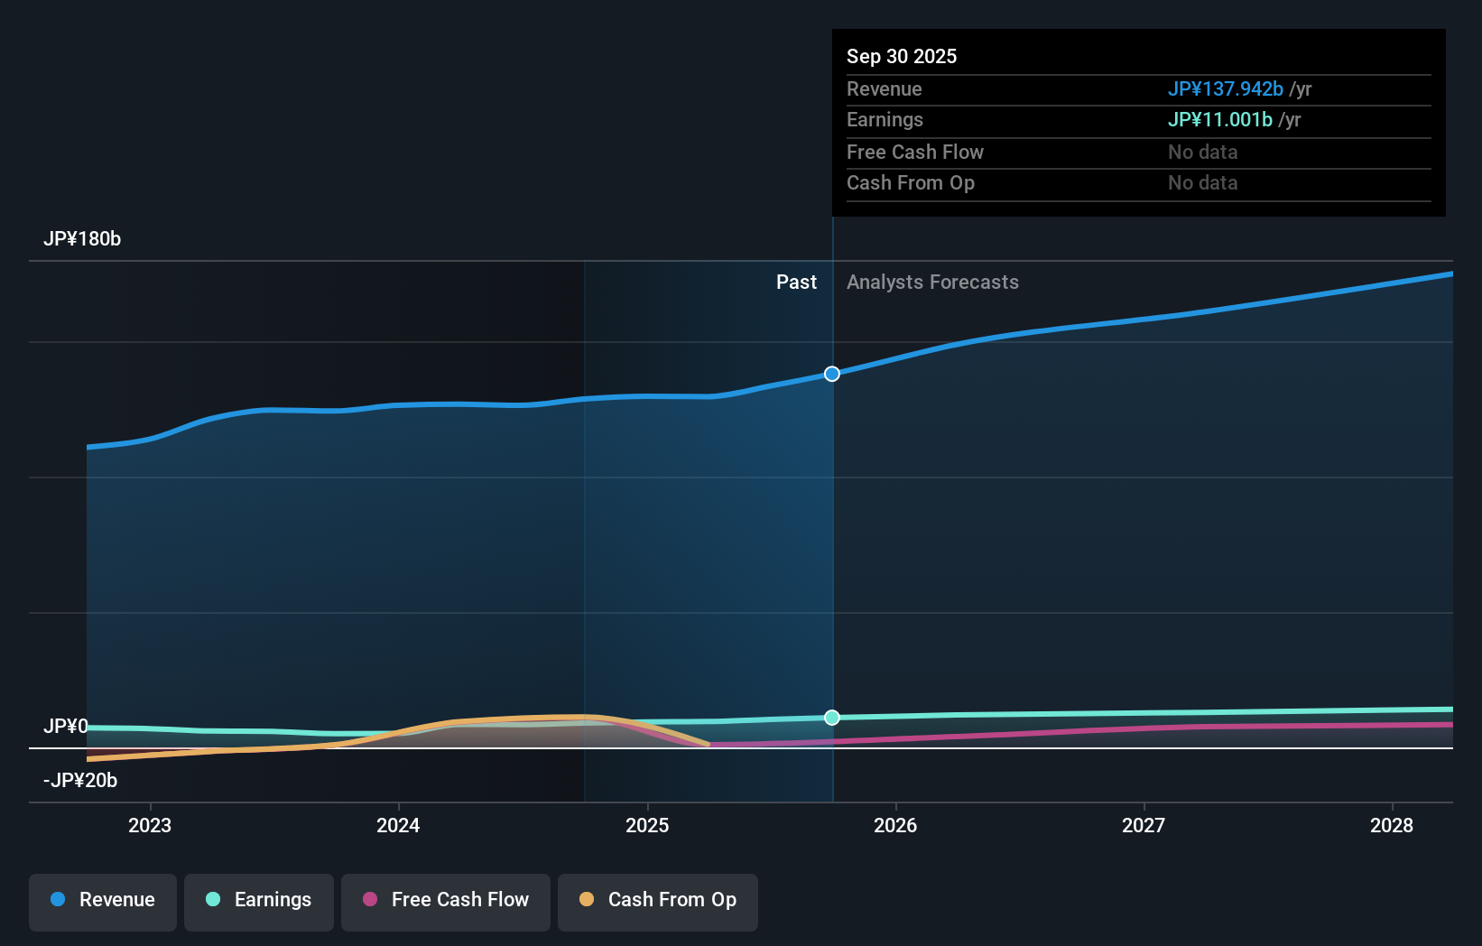This screenshot has width=1482, height=946.
Task: Click the highlighted Sep 2025 timeline indicator
Action: pyautogui.click(x=831, y=542)
